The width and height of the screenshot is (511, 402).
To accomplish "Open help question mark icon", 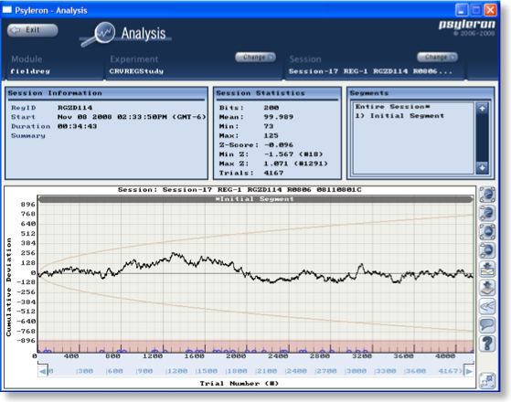I will [x=487, y=344].
